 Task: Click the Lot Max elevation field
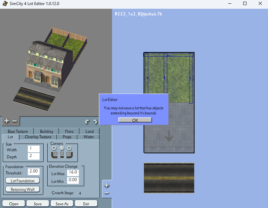(73, 173)
